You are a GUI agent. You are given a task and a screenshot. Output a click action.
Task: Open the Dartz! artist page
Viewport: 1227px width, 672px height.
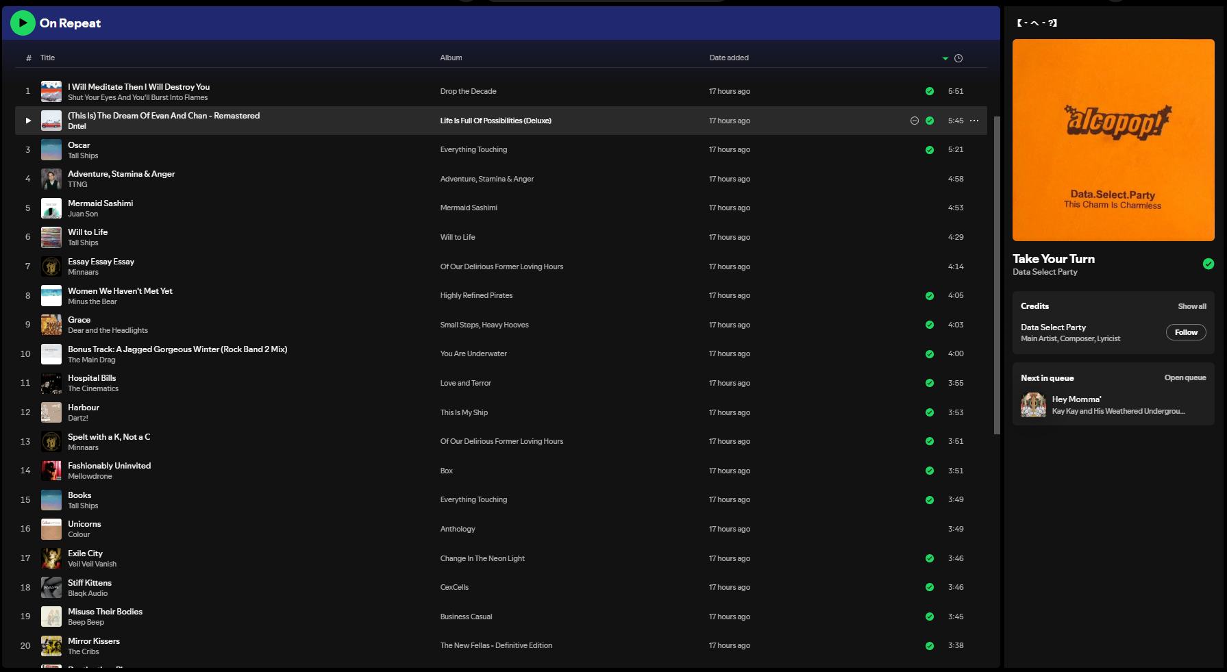tap(78, 419)
